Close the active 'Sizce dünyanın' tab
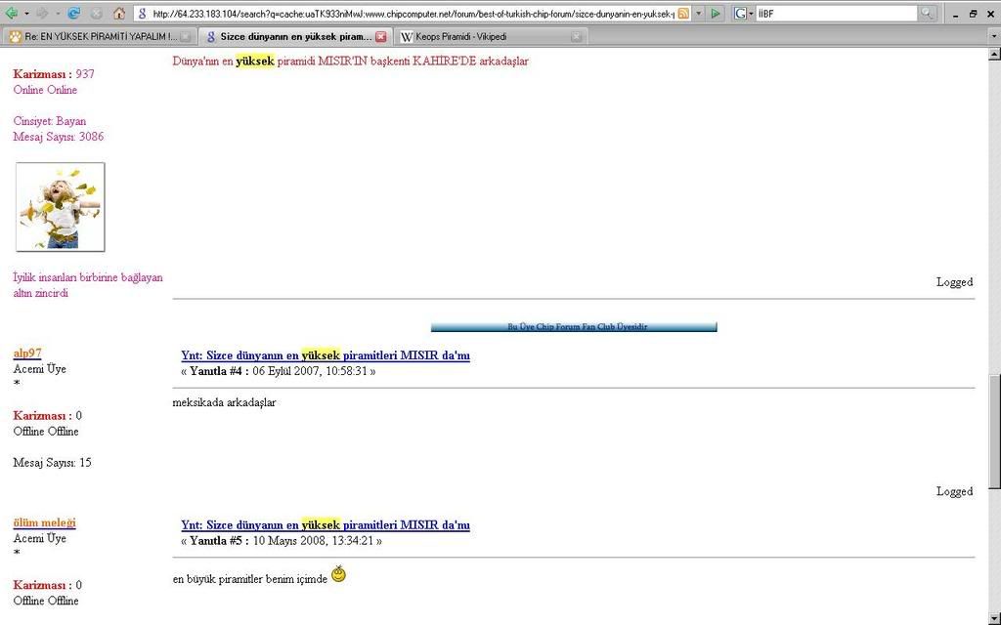Viewport: 1001px width, 625px height. click(x=380, y=36)
